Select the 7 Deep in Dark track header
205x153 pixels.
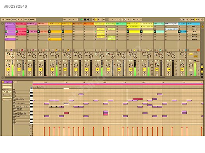(x=78, y=24)
